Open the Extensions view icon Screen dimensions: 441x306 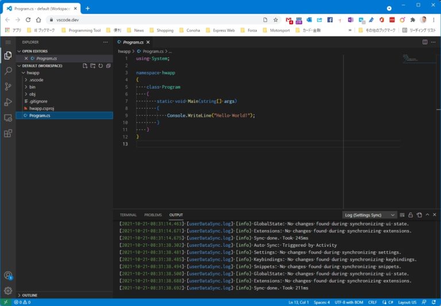8,133
